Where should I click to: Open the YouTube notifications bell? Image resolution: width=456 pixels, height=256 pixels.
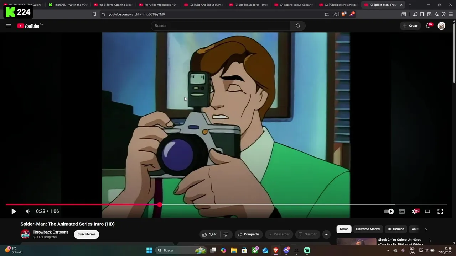coord(428,26)
